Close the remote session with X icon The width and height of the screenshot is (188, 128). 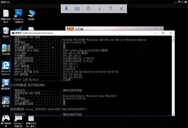(121, 9)
